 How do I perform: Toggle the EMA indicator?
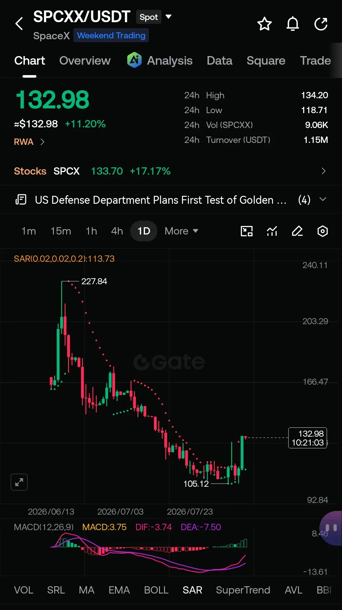pyautogui.click(x=119, y=590)
